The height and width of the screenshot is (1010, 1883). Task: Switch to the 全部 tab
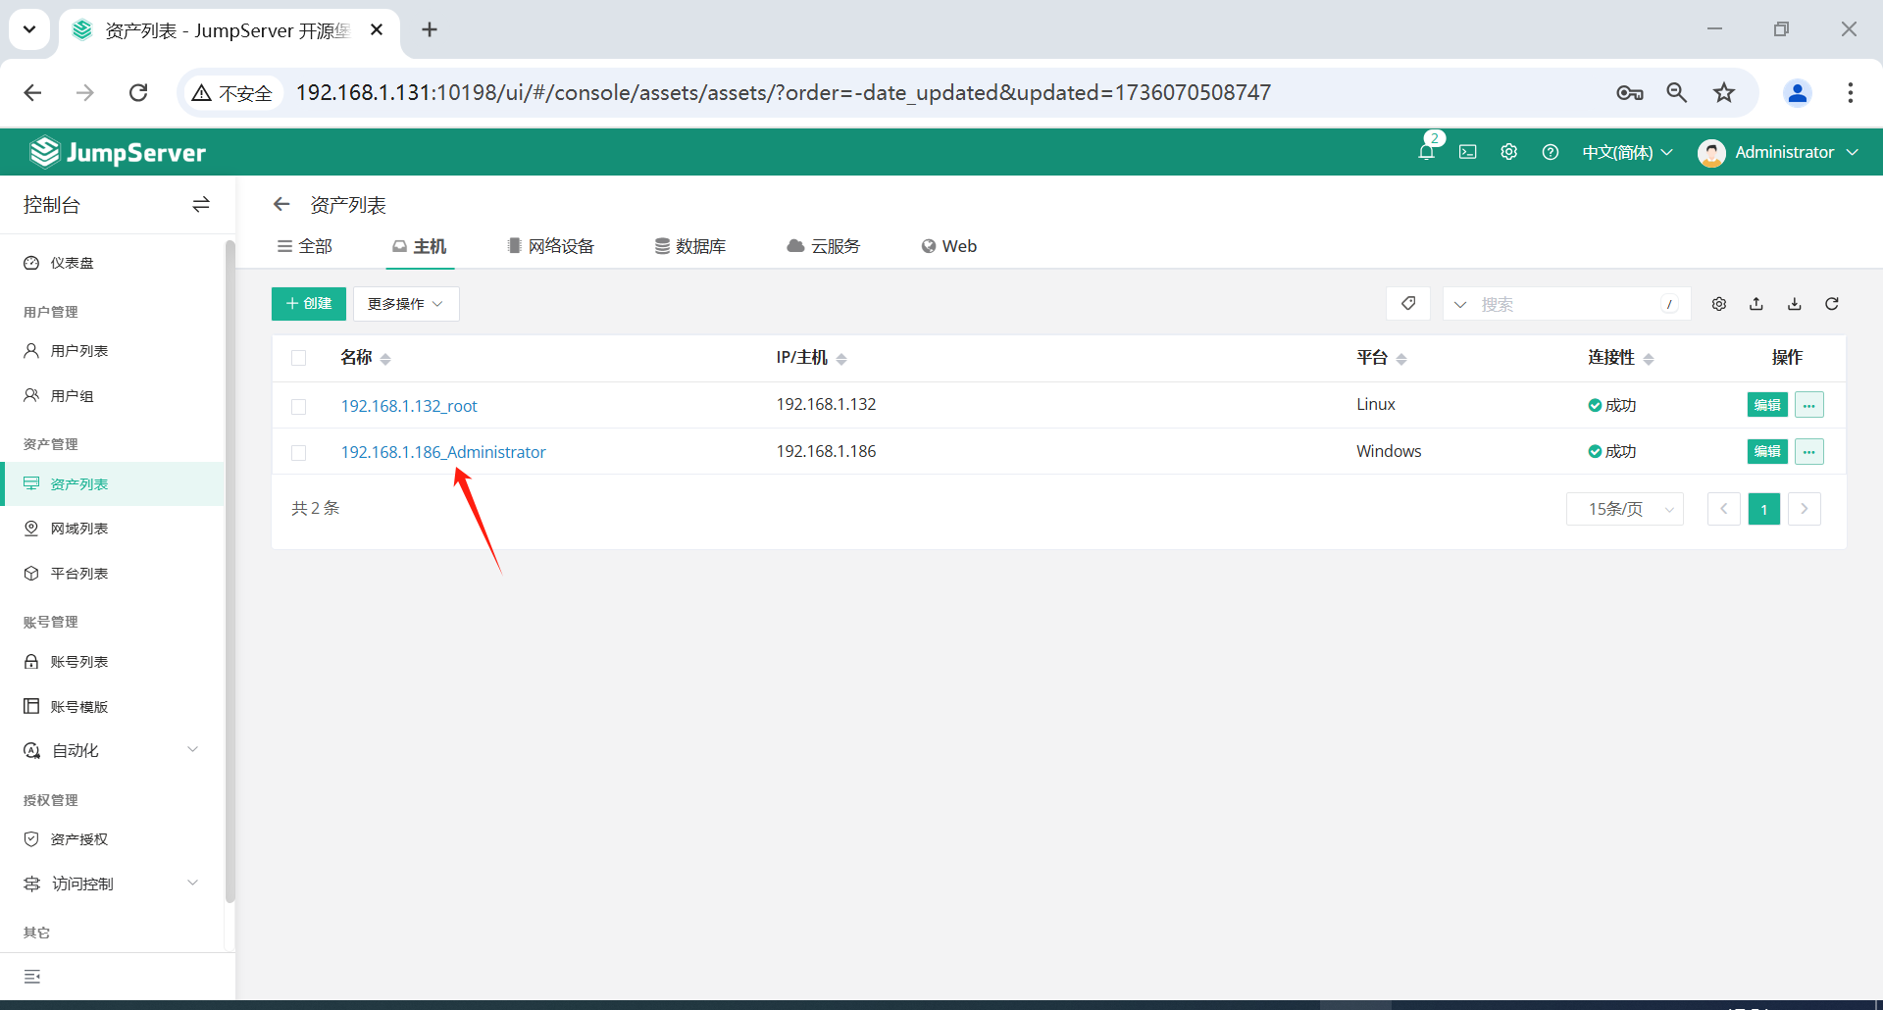coord(305,246)
